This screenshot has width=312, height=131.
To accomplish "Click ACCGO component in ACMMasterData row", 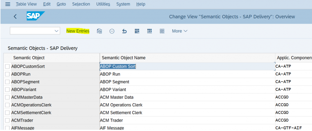I will click(294, 98).
